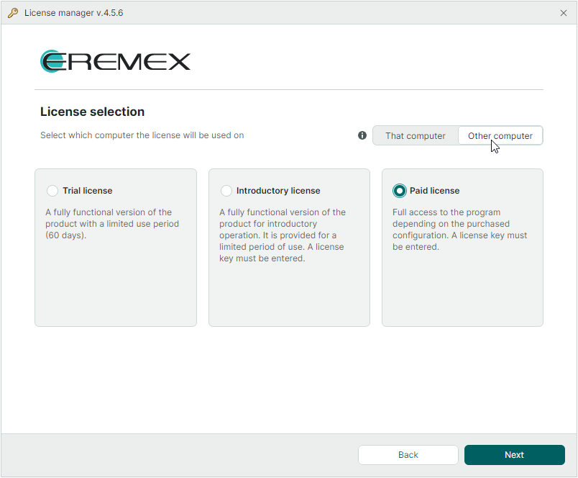Image resolution: width=578 pixels, height=478 pixels.
Task: Select the Introductory license radio button
Action: pos(226,191)
